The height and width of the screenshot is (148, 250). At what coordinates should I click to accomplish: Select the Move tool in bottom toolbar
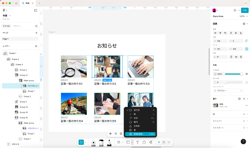coord(81,142)
